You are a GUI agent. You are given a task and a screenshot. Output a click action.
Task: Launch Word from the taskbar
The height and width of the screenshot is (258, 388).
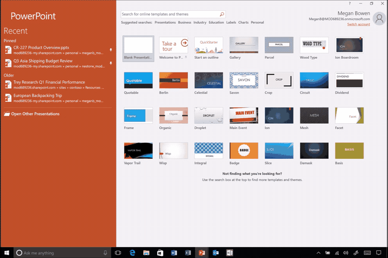174,253
